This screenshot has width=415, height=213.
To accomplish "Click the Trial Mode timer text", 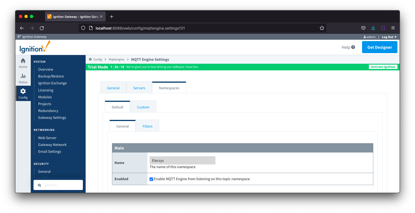I will point(117,67).
